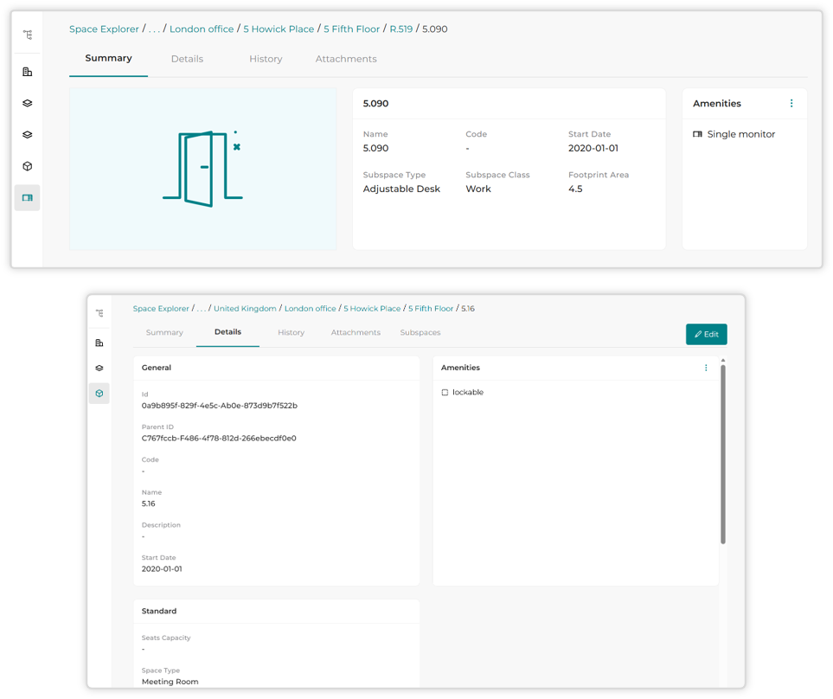This screenshot has height=699, width=833.
Task: Click vertical scrollbar in 5.16 details window
Action: click(723, 454)
